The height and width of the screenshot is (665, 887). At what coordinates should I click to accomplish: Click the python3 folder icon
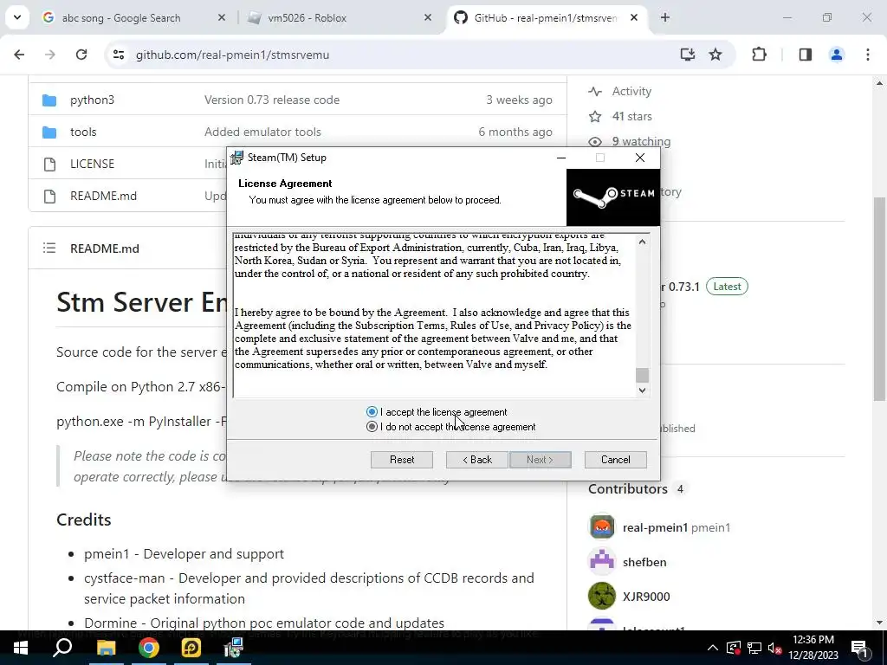(x=49, y=100)
